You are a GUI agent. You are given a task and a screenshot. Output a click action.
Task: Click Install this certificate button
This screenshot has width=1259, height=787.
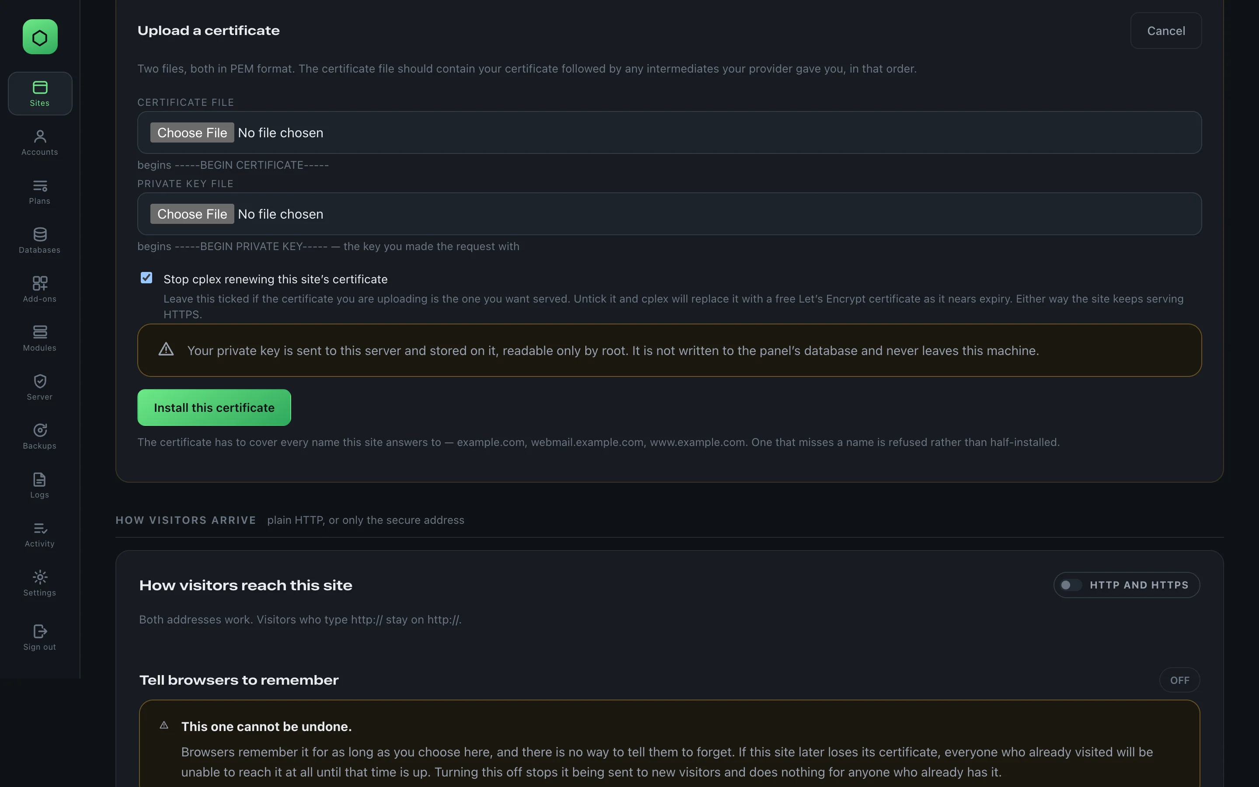(214, 407)
